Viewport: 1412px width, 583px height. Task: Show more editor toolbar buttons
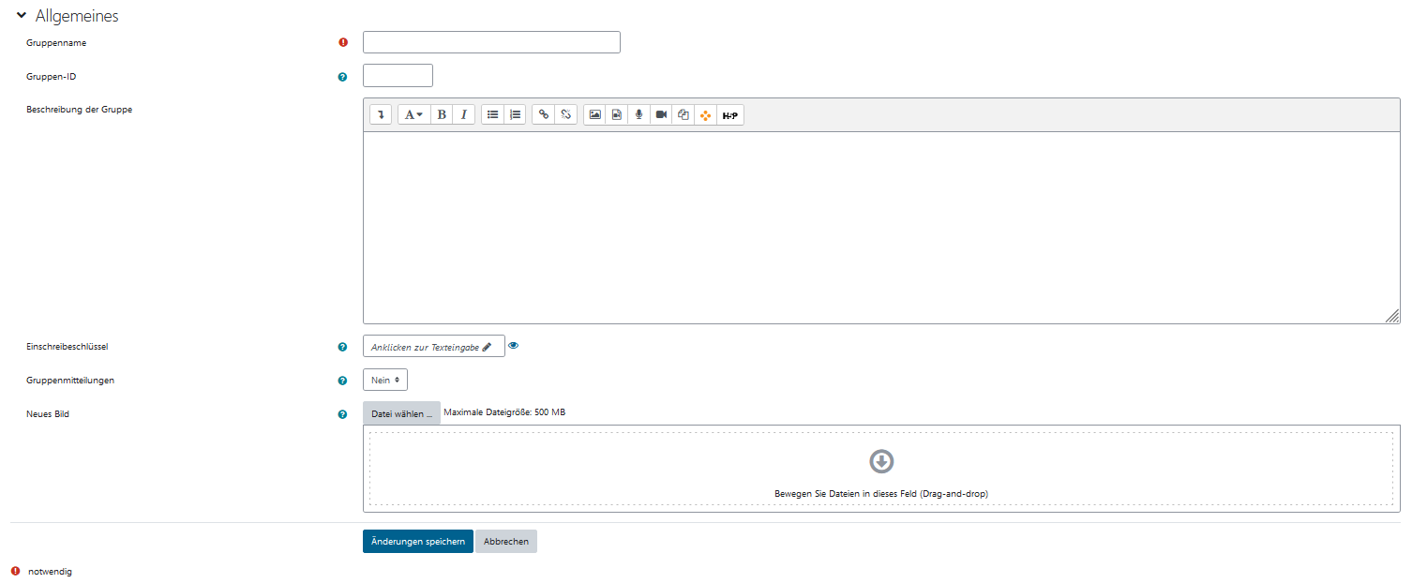381,114
